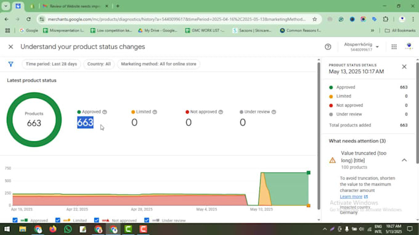Screen dimensions: 419x235
Task: Close the Review of Website tab
Action: 107,6
